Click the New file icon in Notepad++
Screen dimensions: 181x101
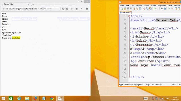(122, 9)
